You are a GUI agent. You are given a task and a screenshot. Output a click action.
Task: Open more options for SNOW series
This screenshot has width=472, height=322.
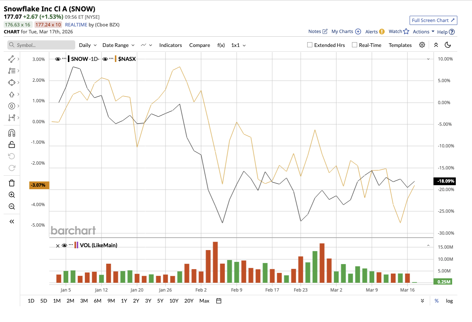pos(64,59)
